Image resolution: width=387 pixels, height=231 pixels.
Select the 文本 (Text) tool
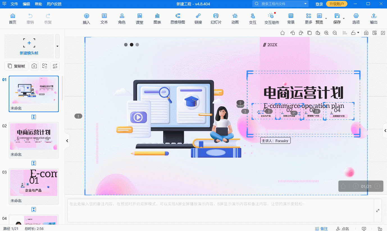(104, 19)
